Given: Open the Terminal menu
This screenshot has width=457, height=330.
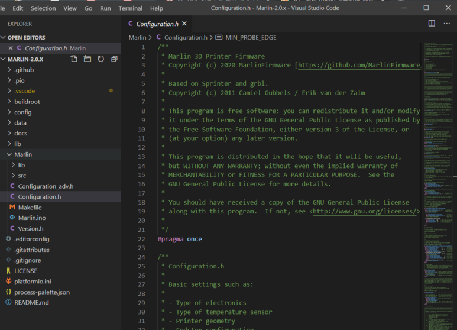Looking at the screenshot, I should (x=130, y=8).
